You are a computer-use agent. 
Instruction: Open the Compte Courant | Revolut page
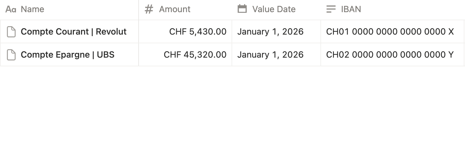[x=74, y=32]
